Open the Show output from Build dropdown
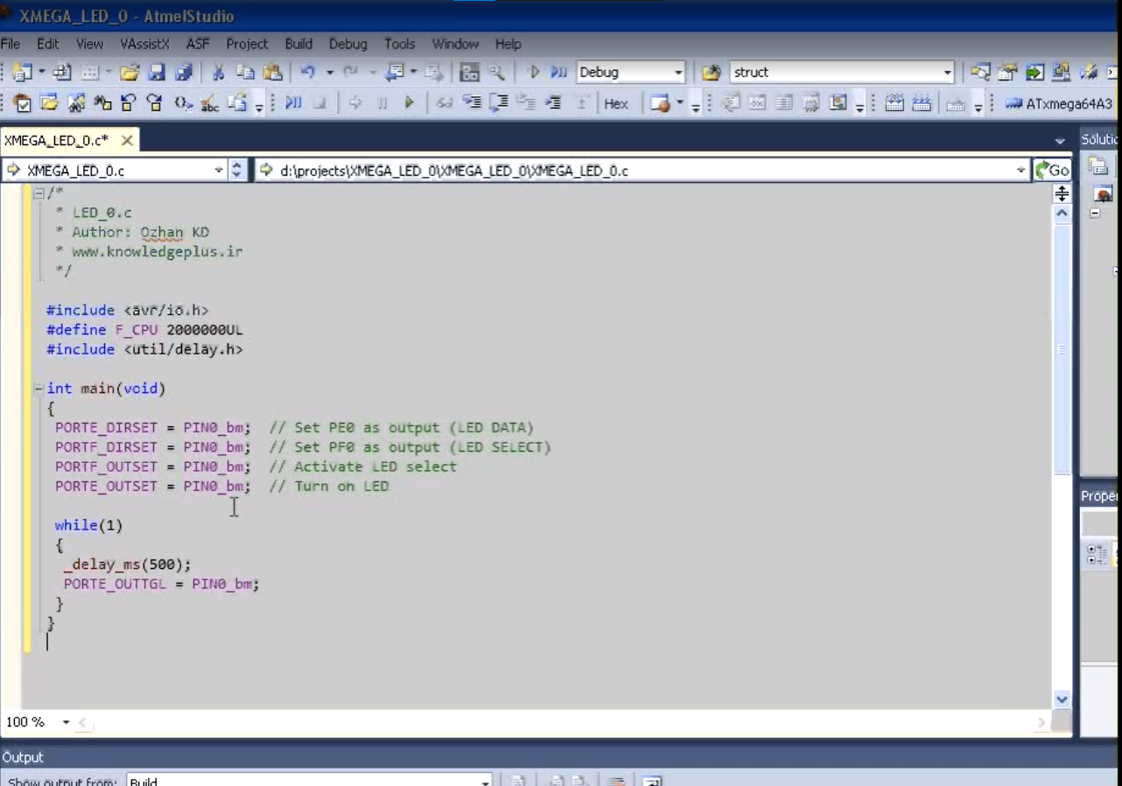This screenshot has width=1122, height=786. (485, 782)
